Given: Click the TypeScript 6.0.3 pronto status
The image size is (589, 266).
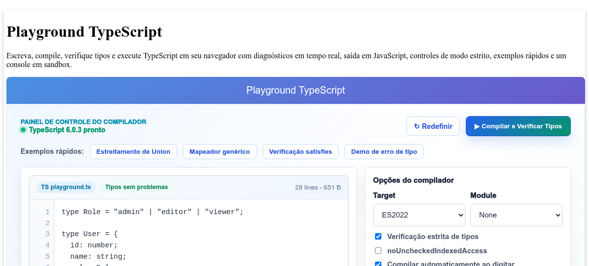Looking at the screenshot, I should tap(67, 130).
